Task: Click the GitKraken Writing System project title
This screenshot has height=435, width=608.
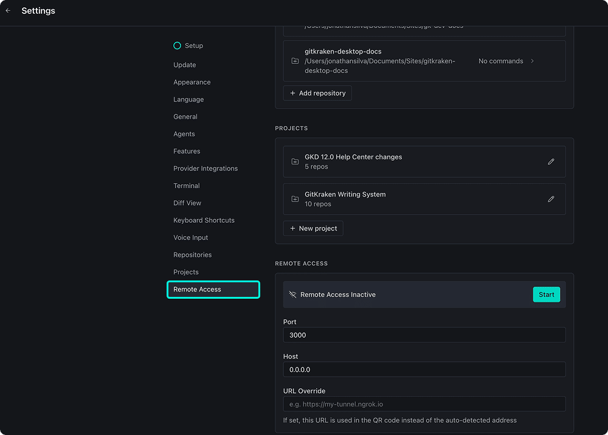Action: click(x=345, y=195)
